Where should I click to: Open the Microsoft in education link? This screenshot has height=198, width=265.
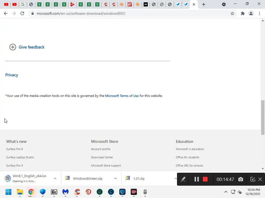tap(190, 149)
